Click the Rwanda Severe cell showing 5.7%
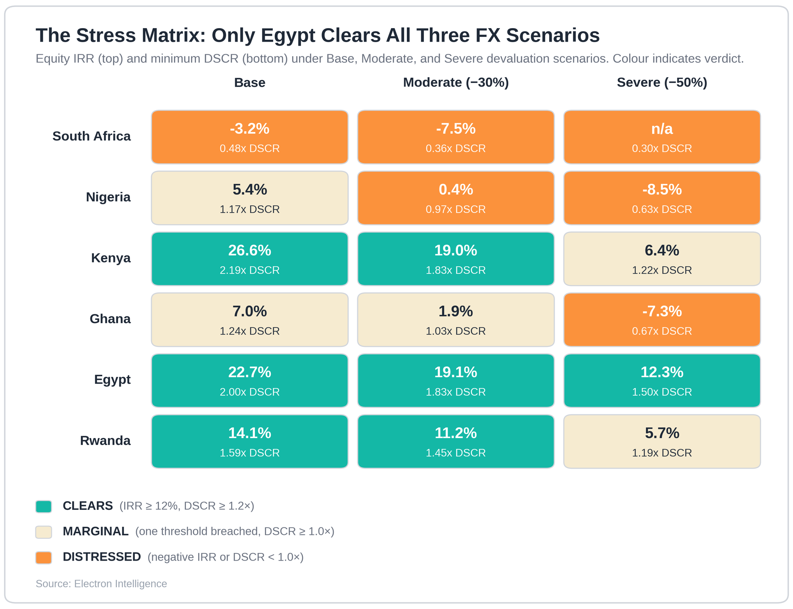 coord(662,442)
